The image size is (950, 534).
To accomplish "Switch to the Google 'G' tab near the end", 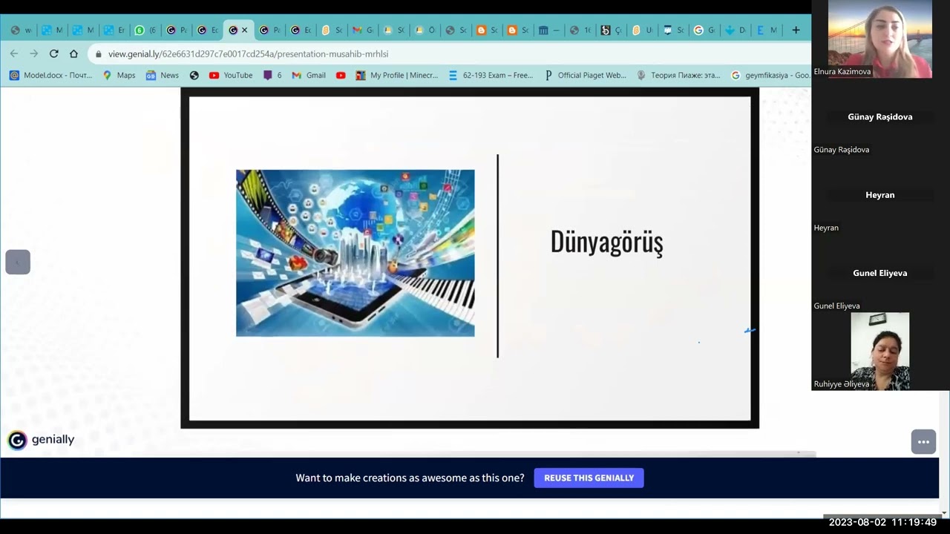I will click(704, 30).
